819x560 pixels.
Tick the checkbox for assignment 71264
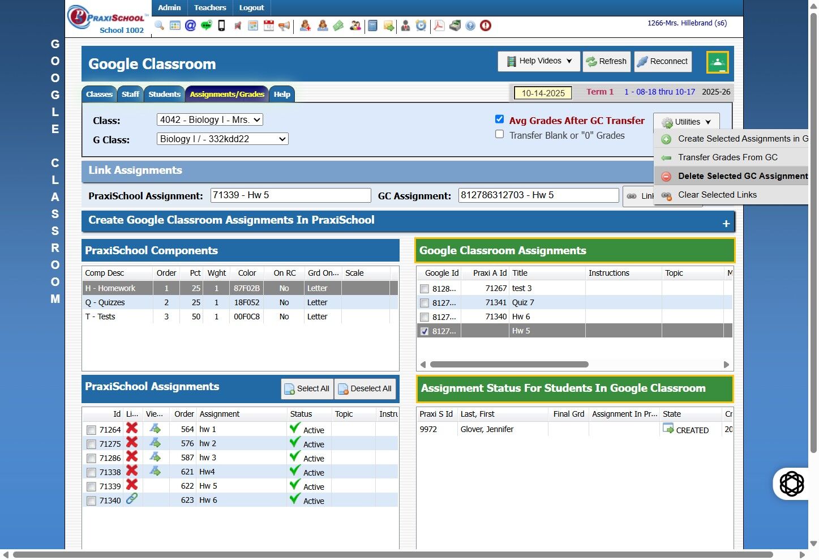point(91,430)
